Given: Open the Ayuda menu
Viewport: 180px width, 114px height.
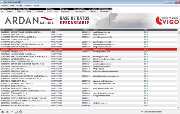Looking at the screenshot, I should tap(36, 5).
